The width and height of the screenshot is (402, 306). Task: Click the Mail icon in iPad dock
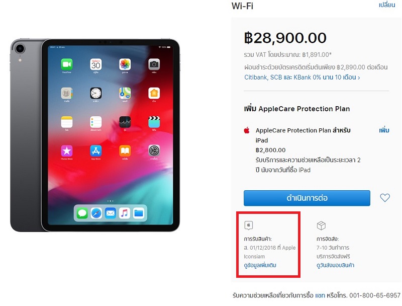(x=111, y=213)
